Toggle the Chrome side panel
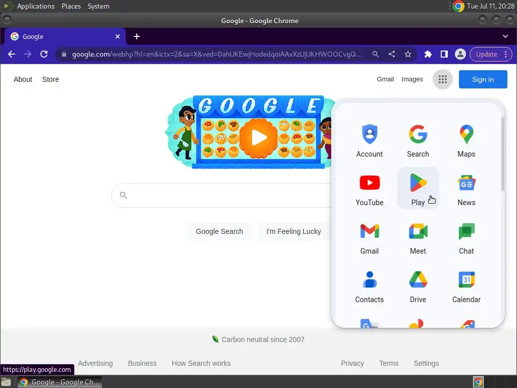This screenshot has width=517, height=388. (x=444, y=54)
